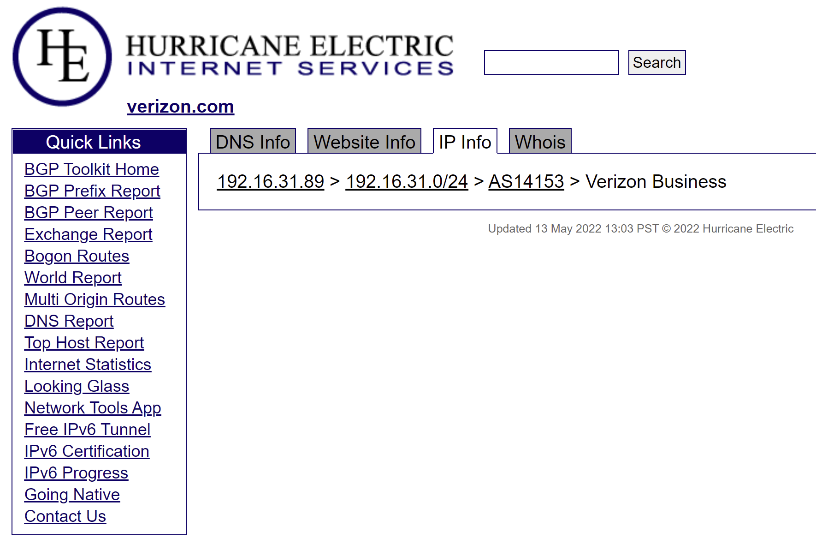816x556 pixels.
Task: Switch to the Whois tab
Action: pos(540,142)
